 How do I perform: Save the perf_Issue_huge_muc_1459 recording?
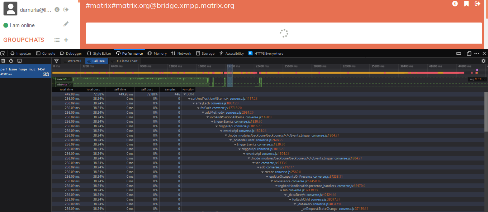[x=46, y=74]
